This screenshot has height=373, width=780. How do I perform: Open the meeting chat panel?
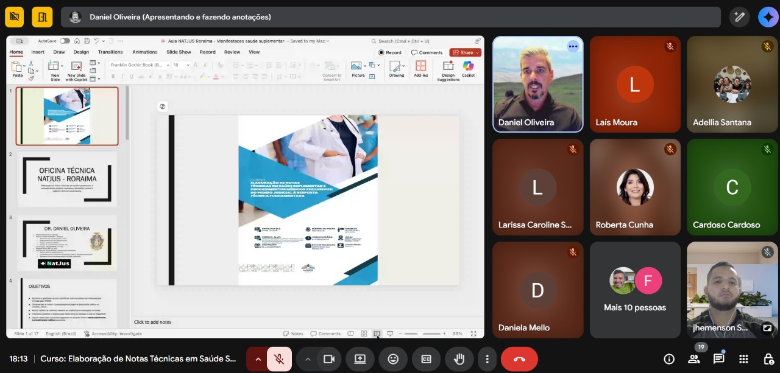pos(718,359)
